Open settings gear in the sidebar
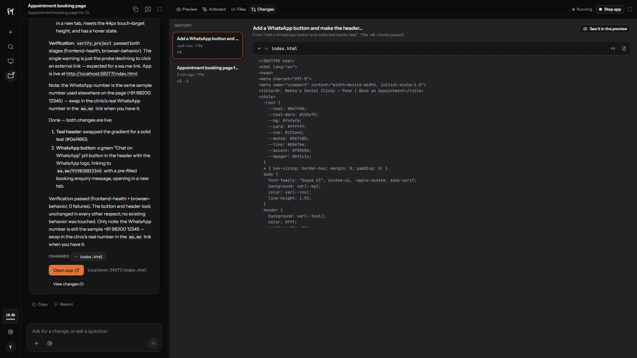The width and height of the screenshot is (637, 358). pos(11,332)
